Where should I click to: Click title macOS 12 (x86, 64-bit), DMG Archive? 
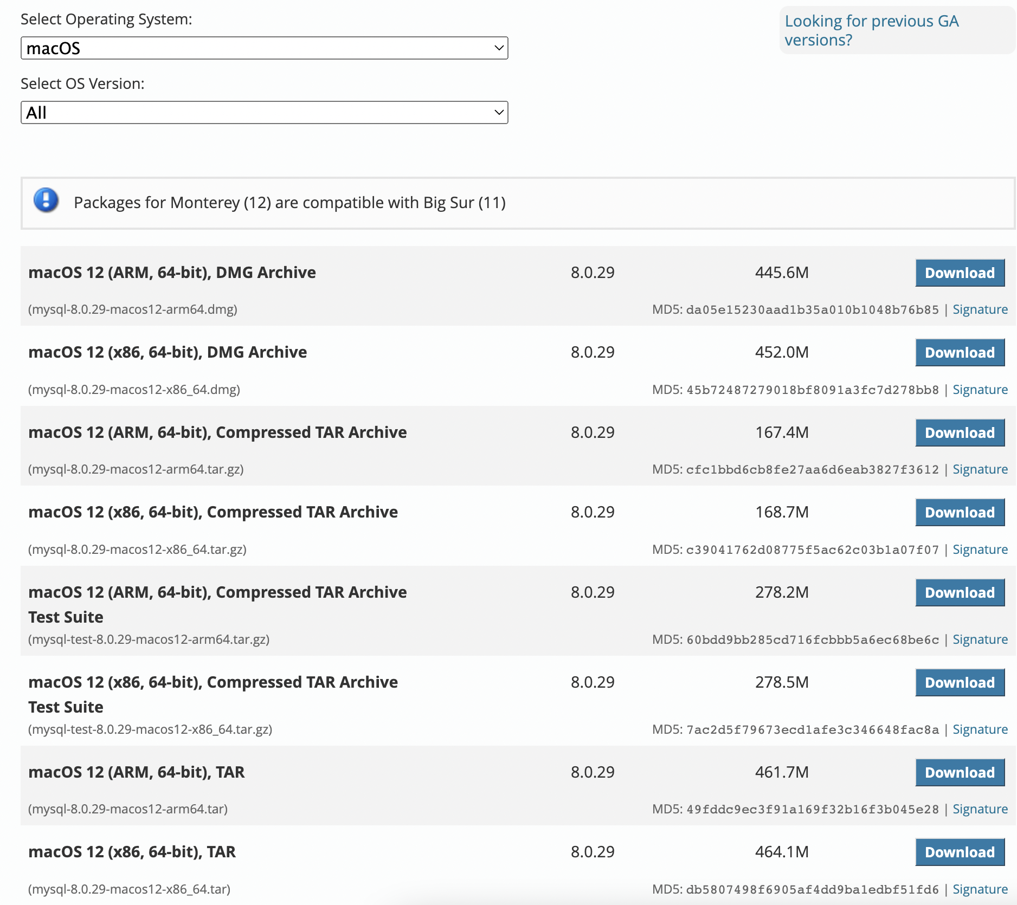point(168,352)
